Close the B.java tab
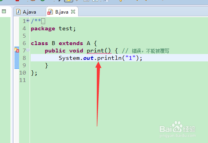208x143 pixels. click(x=73, y=12)
